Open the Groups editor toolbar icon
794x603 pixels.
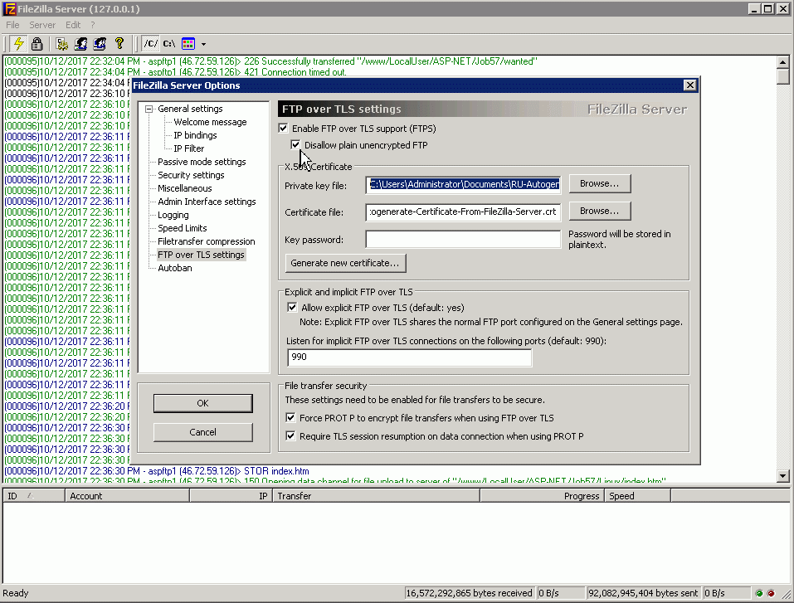(100, 43)
